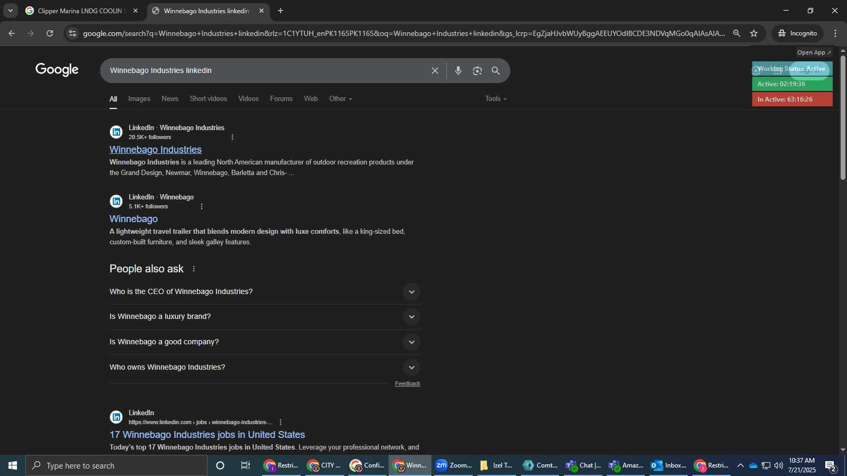Click LinkedIn favicon of jobs result
Image resolution: width=847 pixels, height=476 pixels.
116,417
